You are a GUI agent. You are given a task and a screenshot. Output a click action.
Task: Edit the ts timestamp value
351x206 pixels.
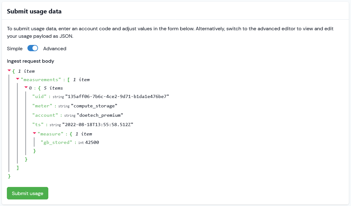(98, 125)
